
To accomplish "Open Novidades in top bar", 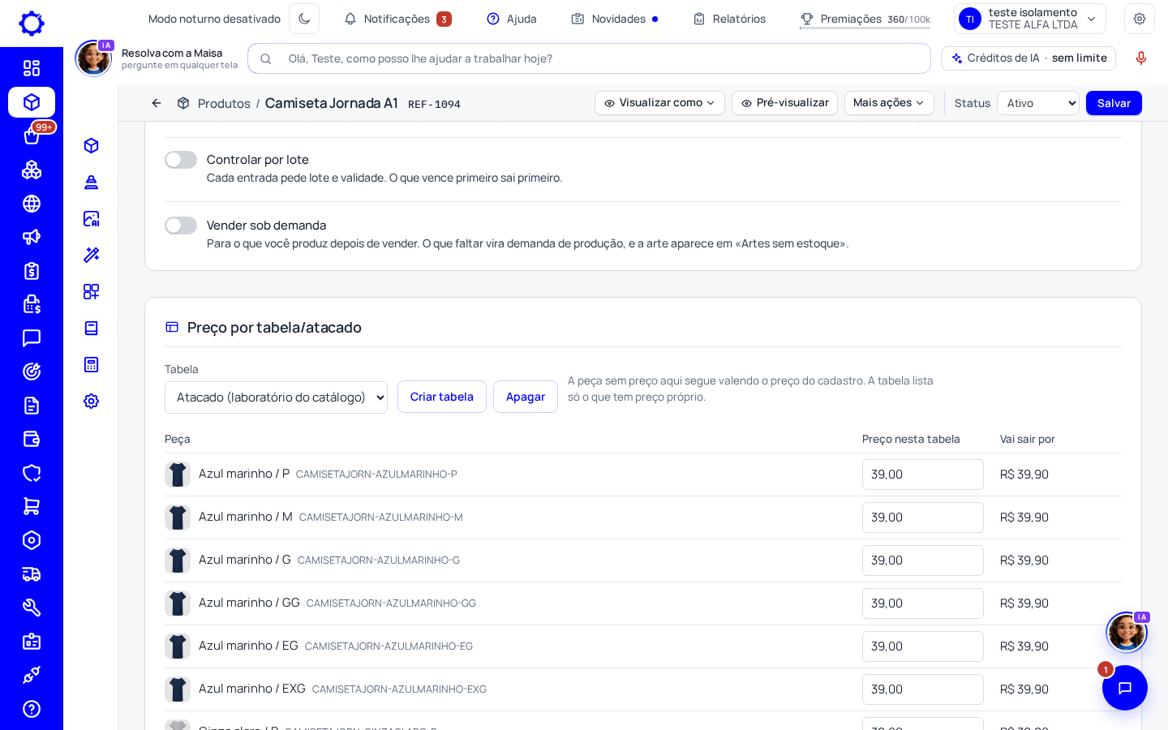I will tap(615, 19).
